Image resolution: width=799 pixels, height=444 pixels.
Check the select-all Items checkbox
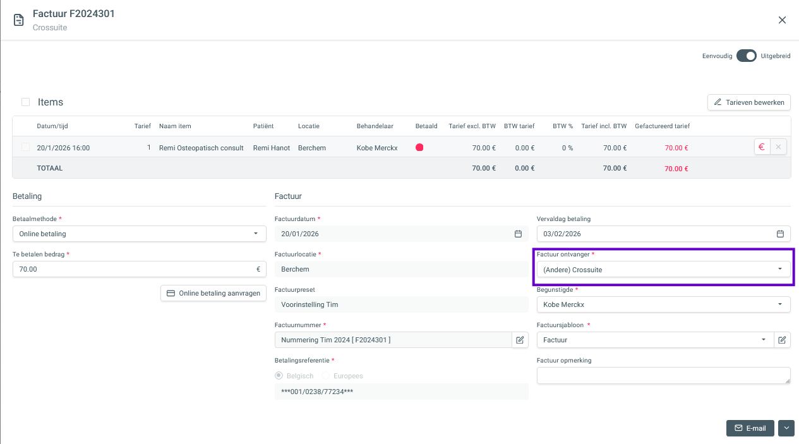pos(25,102)
